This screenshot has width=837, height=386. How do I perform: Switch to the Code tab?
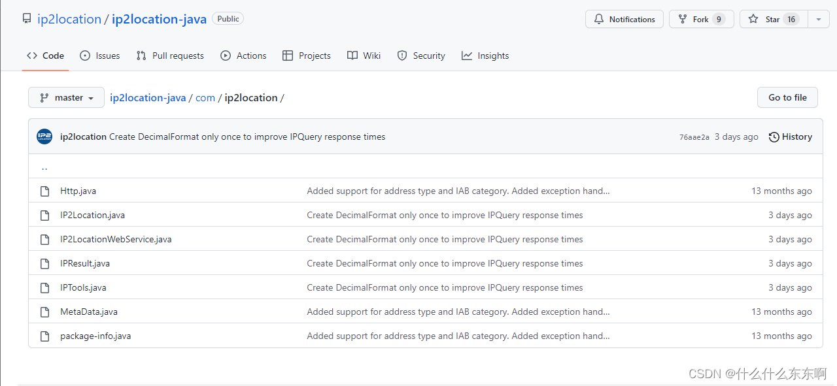(x=45, y=56)
